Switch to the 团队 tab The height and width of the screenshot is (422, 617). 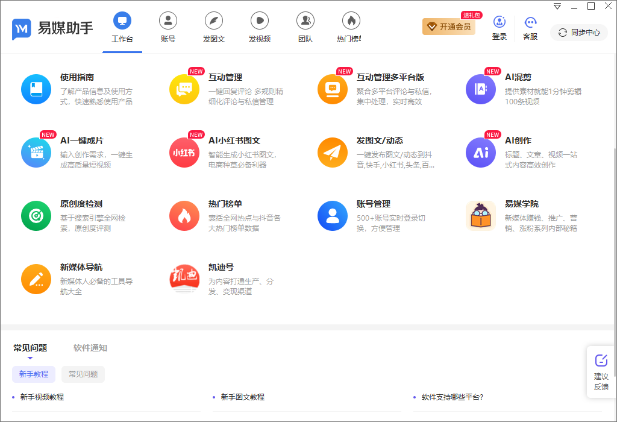point(305,28)
